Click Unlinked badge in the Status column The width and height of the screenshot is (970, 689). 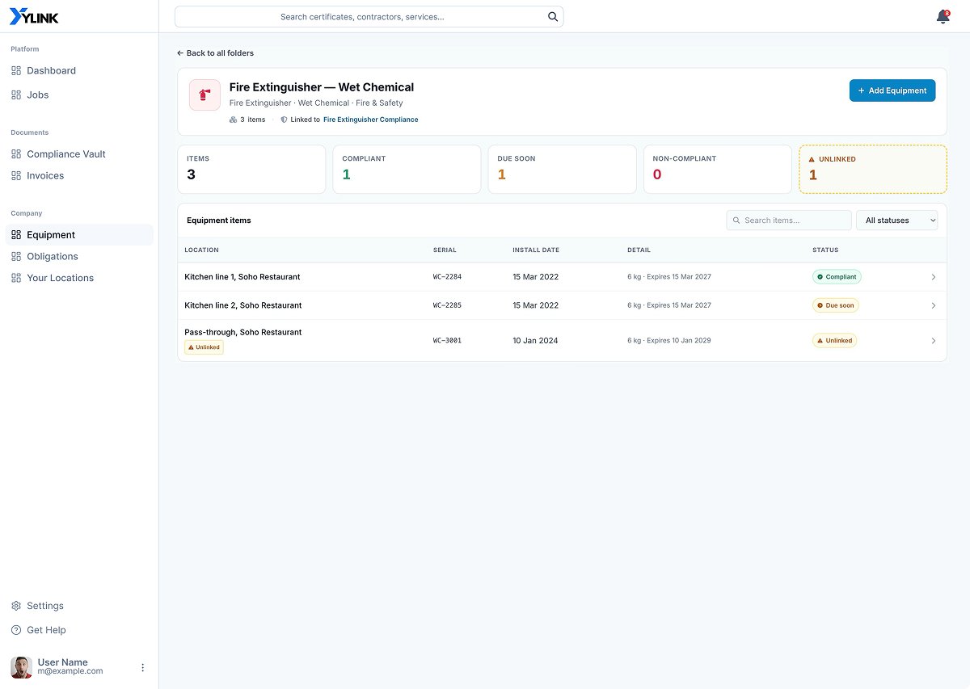(x=835, y=341)
